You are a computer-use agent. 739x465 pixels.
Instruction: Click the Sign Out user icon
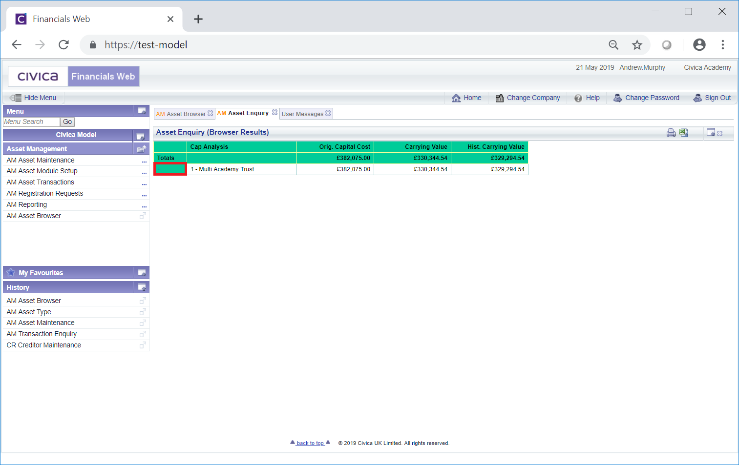point(697,98)
